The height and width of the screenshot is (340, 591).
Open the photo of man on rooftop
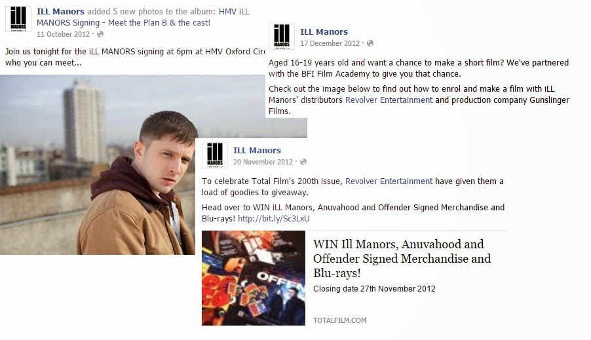(98, 164)
